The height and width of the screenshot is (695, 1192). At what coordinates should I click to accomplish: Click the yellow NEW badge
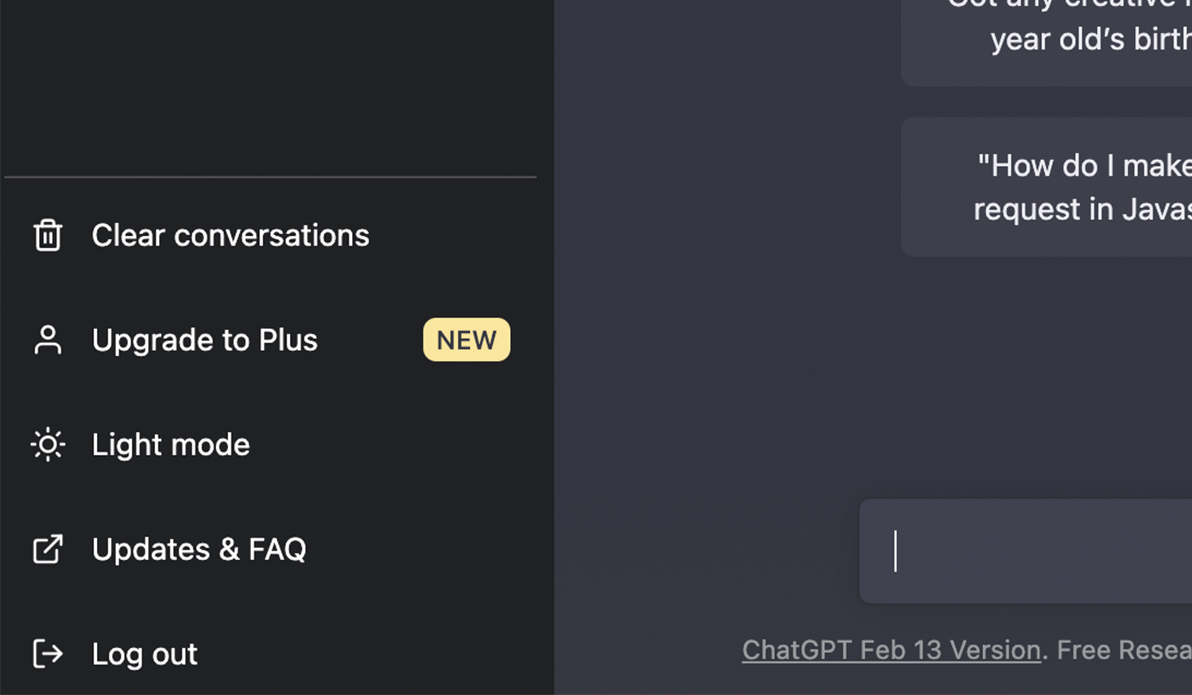466,340
